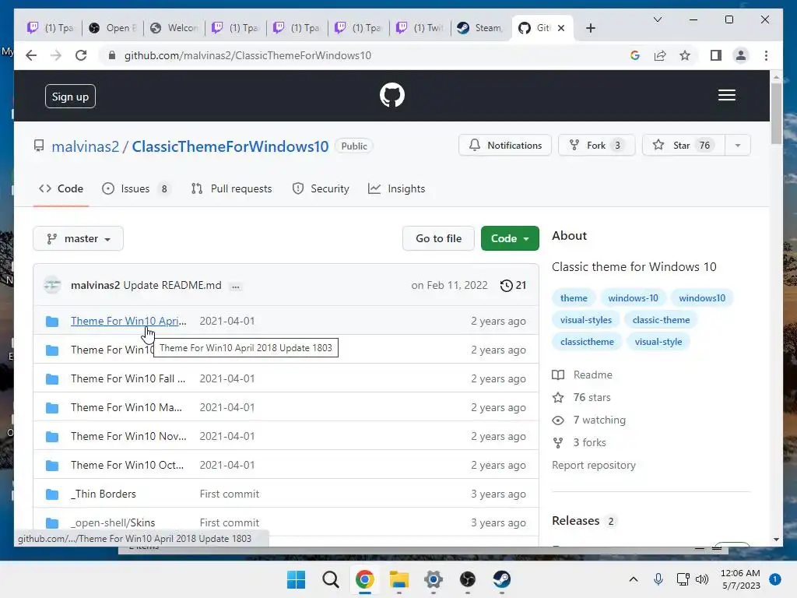This screenshot has width=797, height=598.
Task: Click the Sign up button
Action: coord(70,97)
